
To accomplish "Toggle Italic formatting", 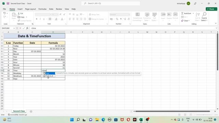I will [x=40, y=19].
